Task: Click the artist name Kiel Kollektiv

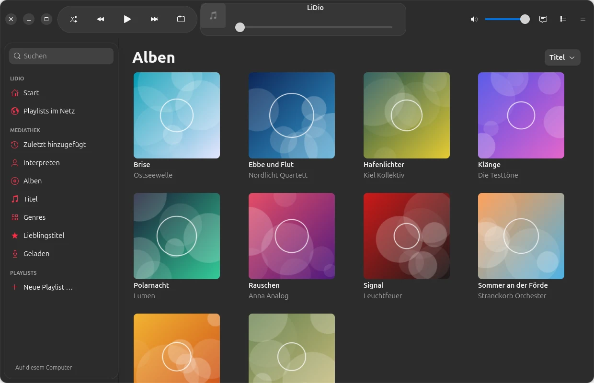Action: point(384,175)
